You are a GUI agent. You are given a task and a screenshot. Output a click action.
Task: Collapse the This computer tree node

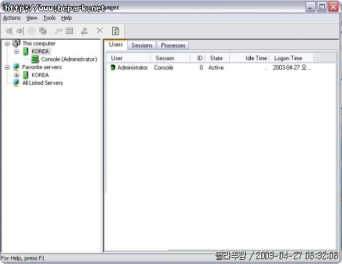coord(8,43)
